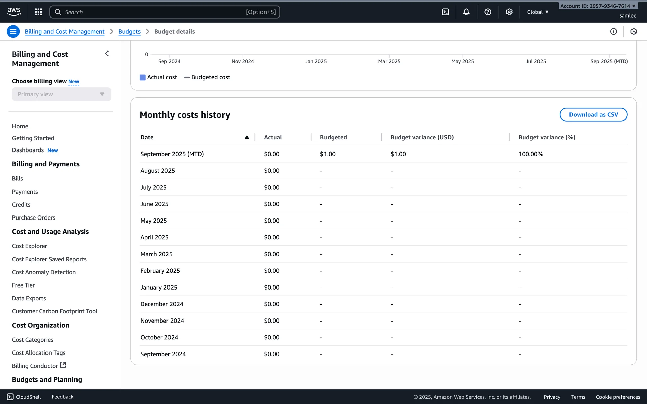Image resolution: width=647 pixels, height=404 pixels.
Task: Open the Primary view billing dropdown
Action: point(61,94)
